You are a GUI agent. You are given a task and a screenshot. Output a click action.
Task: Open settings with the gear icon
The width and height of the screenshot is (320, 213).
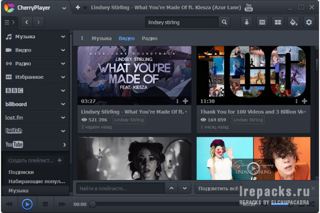[x=309, y=22]
